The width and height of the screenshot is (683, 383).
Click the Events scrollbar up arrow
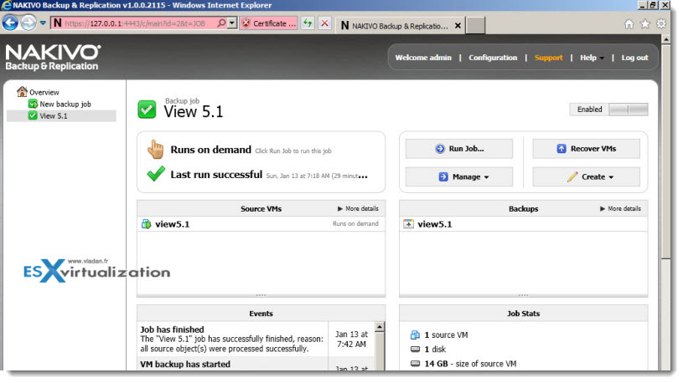pyautogui.click(x=380, y=327)
